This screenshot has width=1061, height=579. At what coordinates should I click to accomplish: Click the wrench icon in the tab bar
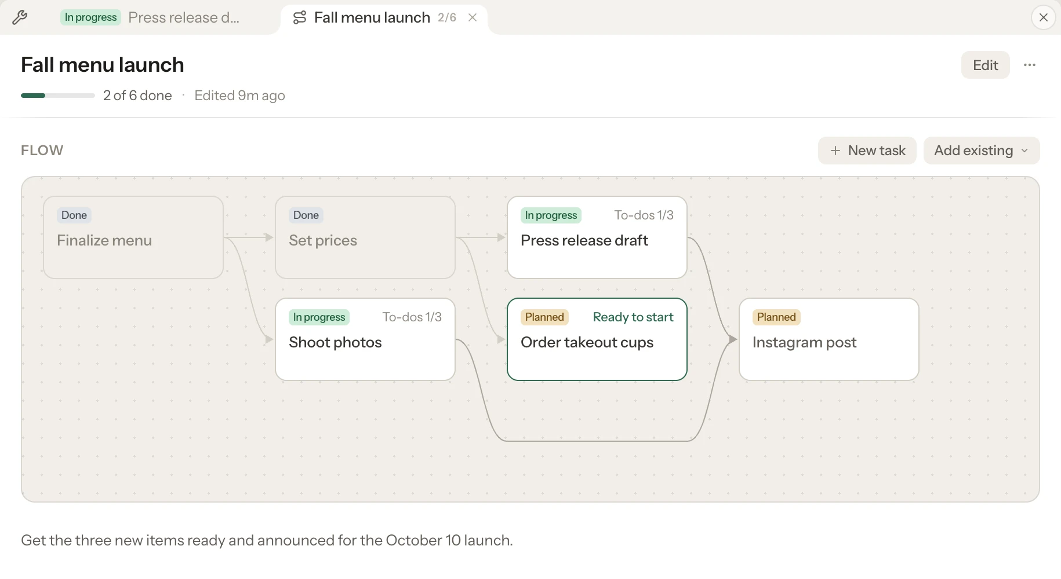click(20, 17)
